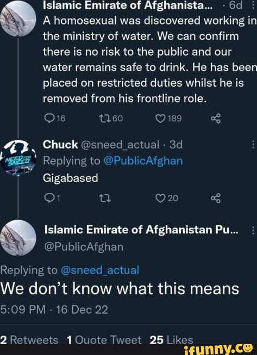Share Chuck's Gigabased reply

pyautogui.click(x=216, y=198)
